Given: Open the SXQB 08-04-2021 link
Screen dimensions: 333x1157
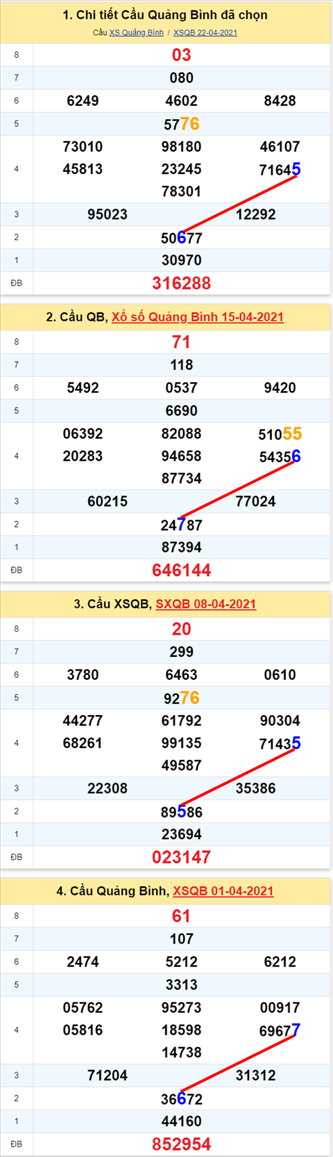Looking at the screenshot, I should pyautogui.click(x=206, y=604).
